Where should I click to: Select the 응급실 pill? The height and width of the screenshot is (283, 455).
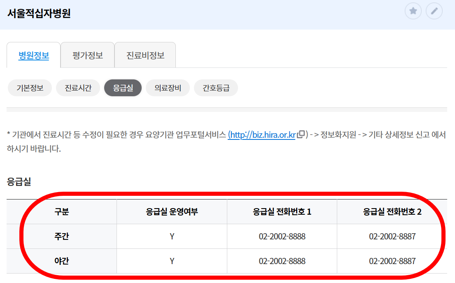(x=123, y=88)
